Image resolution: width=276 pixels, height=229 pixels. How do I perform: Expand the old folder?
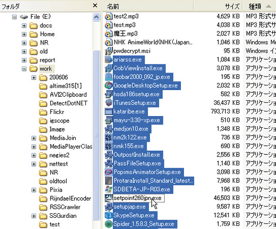point(24,52)
